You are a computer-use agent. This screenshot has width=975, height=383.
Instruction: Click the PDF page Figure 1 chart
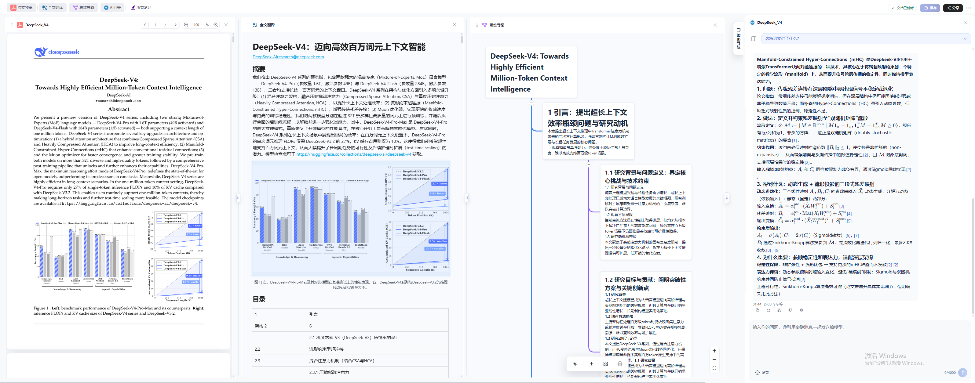(x=119, y=256)
